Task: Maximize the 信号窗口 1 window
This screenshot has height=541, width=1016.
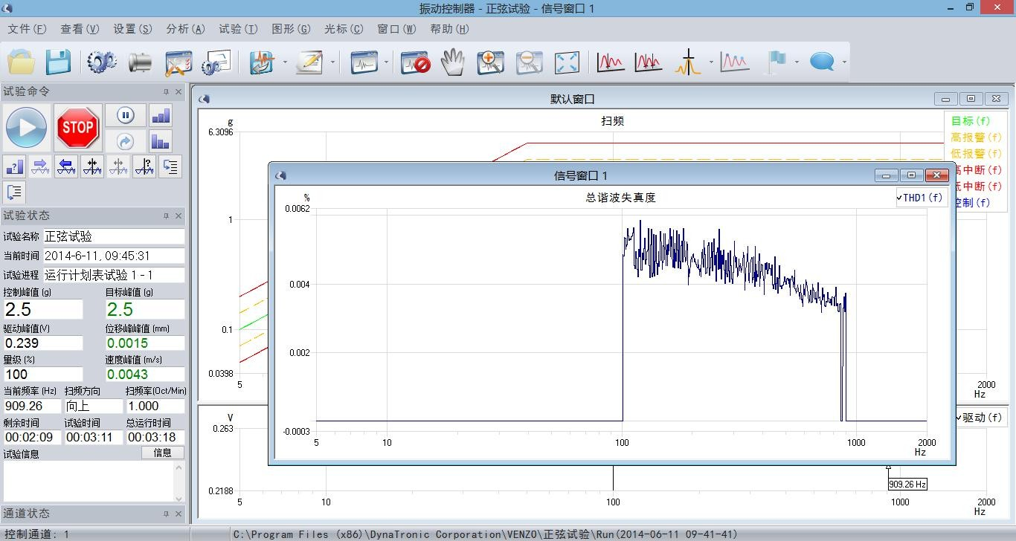Action: pos(911,175)
